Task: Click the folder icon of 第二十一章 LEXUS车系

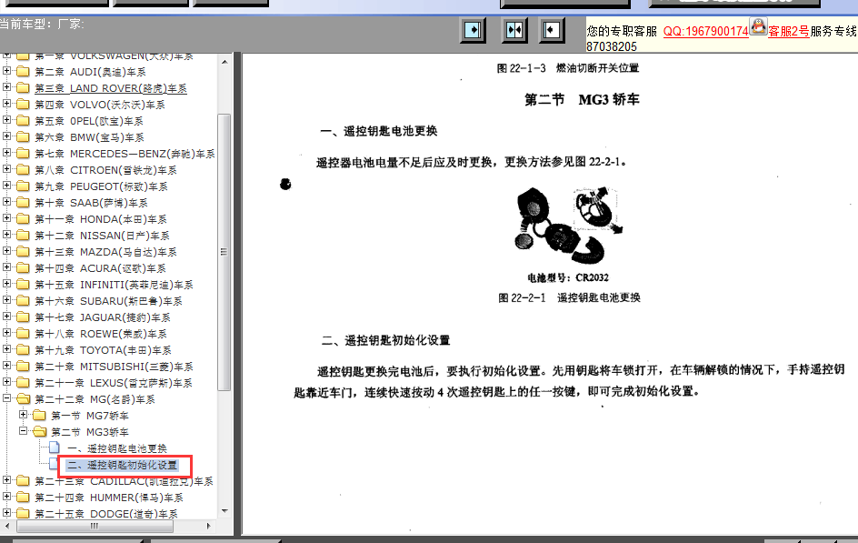Action: coord(23,383)
